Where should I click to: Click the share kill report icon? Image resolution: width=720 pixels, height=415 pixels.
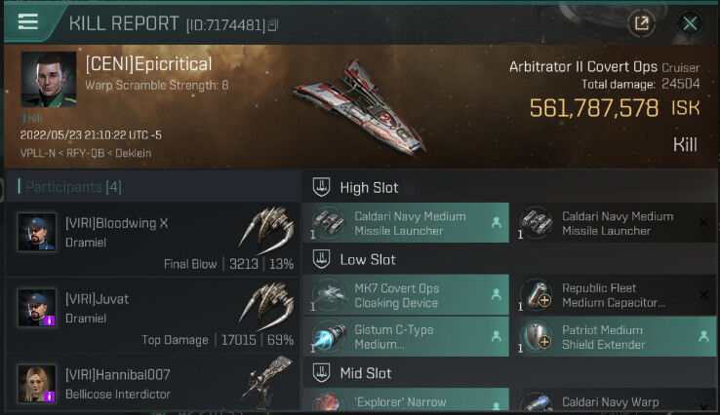642,22
